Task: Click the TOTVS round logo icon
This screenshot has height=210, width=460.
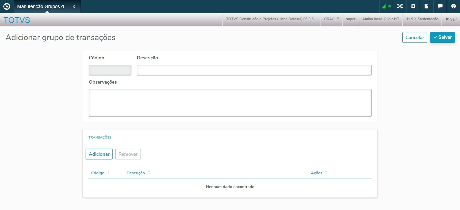Action: pos(6,6)
